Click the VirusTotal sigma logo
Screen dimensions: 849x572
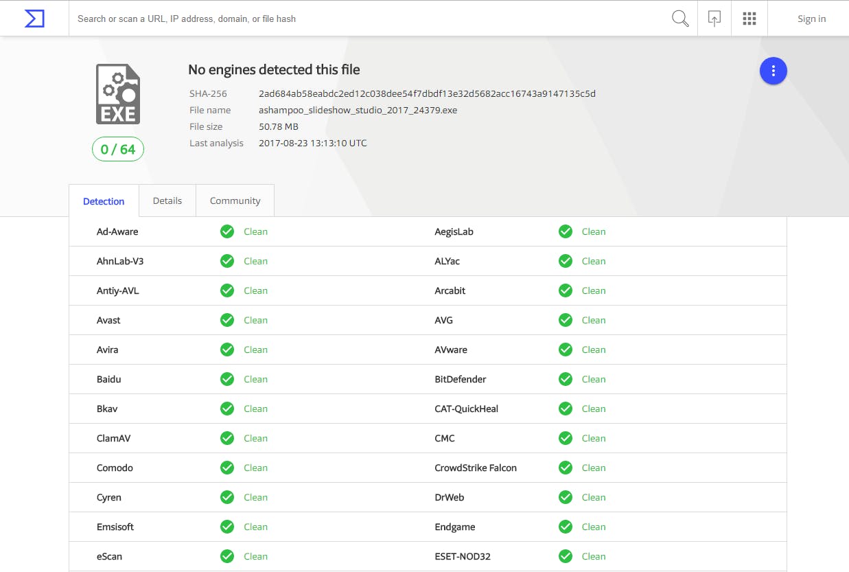pos(34,19)
